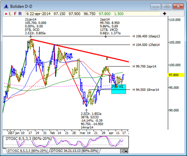The height and width of the screenshot is (156, 187).
Task: Select green close value 97.800 in data bar
Action: [105, 14]
